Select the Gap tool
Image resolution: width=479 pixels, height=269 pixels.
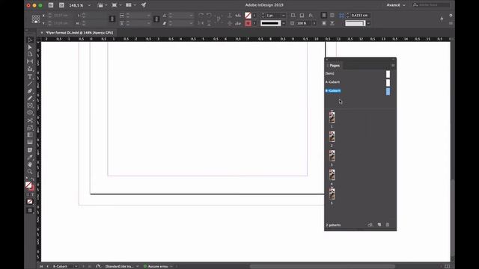click(30, 61)
